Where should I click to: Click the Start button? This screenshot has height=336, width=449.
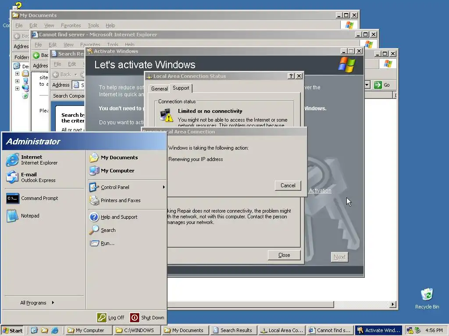[12, 330]
